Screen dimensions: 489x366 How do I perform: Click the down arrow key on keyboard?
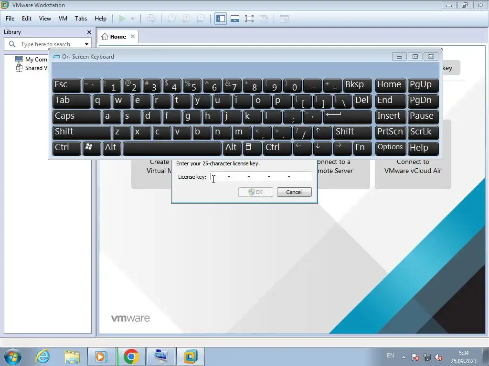(x=322, y=148)
